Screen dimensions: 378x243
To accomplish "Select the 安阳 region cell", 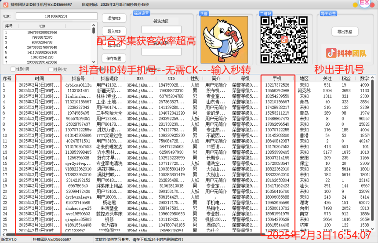I will coord(304,158).
